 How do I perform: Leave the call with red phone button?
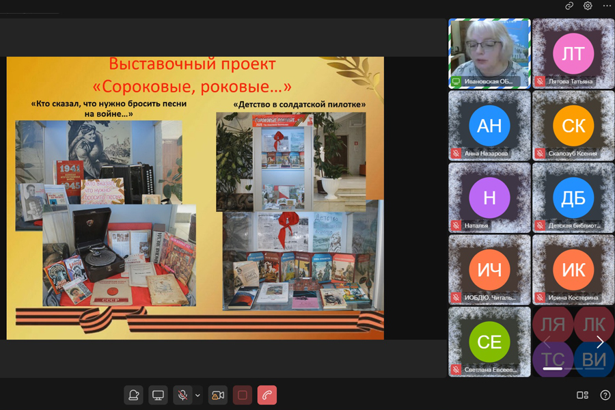[267, 395]
